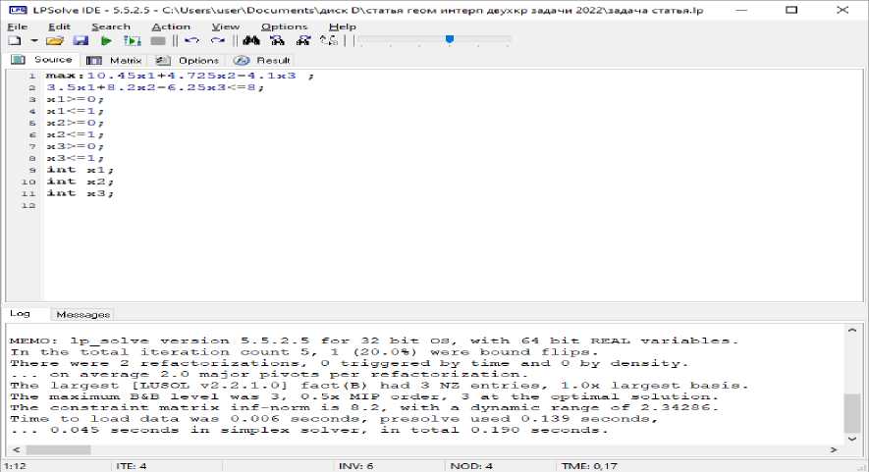The image size is (869, 472).
Task: Click the line x1>=0;
Action: pyautogui.click(x=75, y=99)
